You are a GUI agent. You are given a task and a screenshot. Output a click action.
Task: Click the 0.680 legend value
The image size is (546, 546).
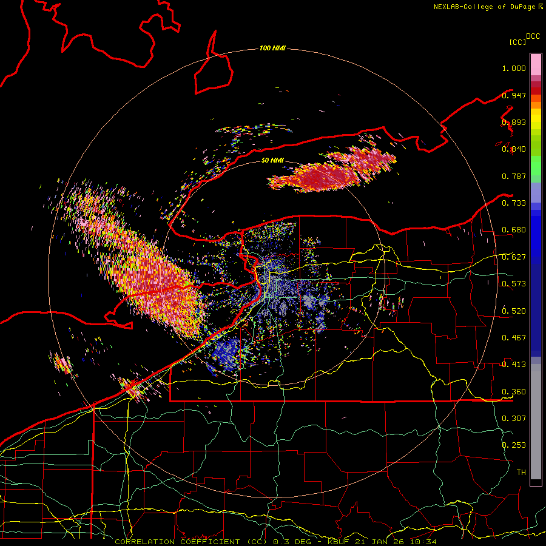[x=514, y=230]
